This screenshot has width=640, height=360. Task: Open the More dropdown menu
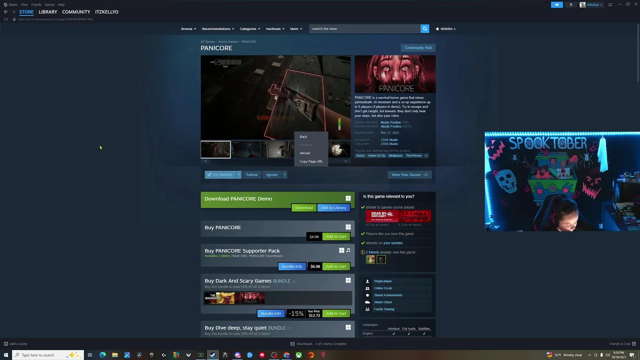[296, 28]
